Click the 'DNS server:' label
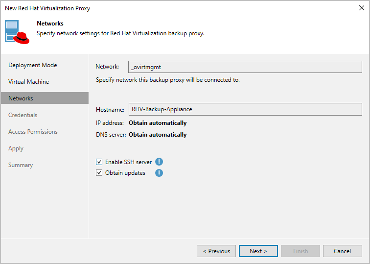 (111, 135)
